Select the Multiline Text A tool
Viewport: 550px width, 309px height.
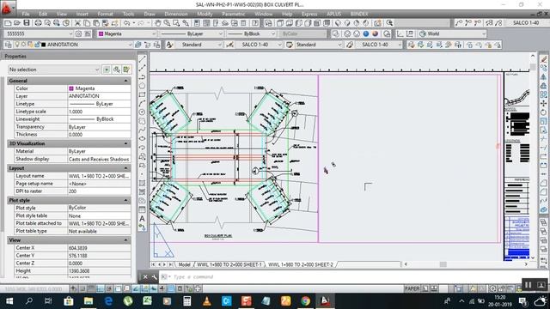(142, 218)
